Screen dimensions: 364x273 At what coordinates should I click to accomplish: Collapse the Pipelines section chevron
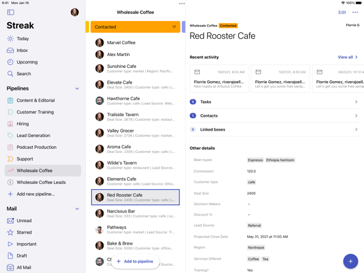(77, 88)
